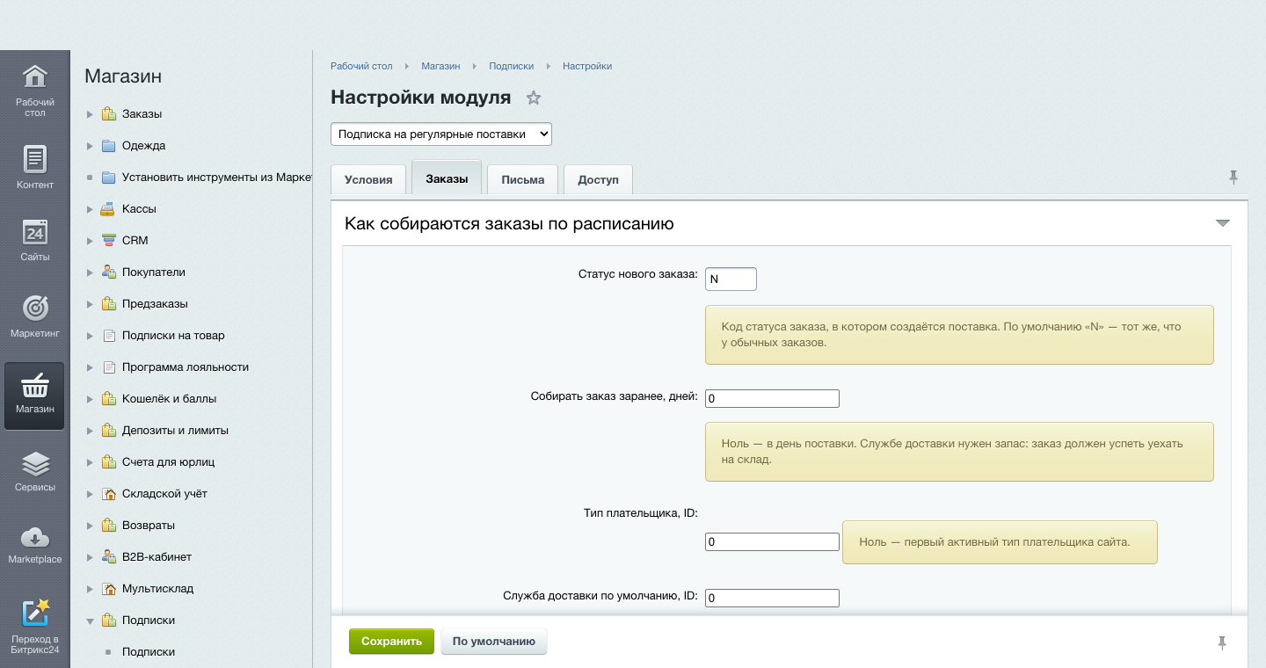Image resolution: width=1266 pixels, height=668 pixels.
Task: Open the Подписки child tree item
Action: [x=149, y=651]
